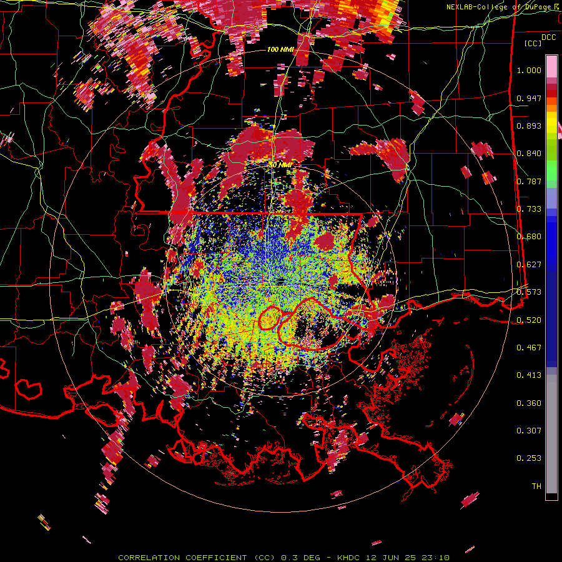Click the 0.253 color scale label
Image resolution: width=562 pixels, height=562 pixels.
pyautogui.click(x=529, y=458)
